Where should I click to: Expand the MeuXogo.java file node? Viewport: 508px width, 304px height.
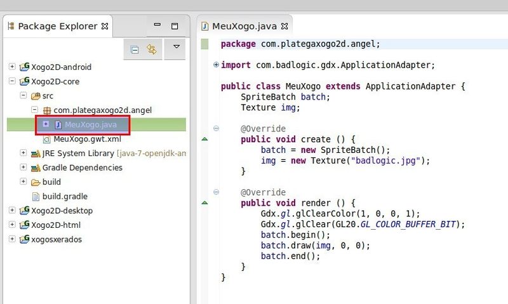point(46,124)
